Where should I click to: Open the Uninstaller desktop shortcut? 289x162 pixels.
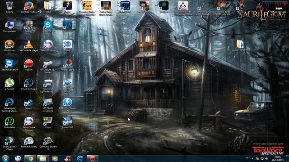pyautogui.click(x=9, y=123)
